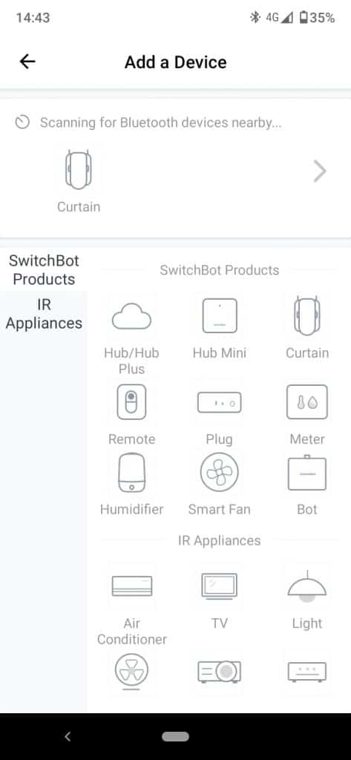Select the Remote device icon
The width and height of the screenshot is (351, 760).
[x=131, y=402]
